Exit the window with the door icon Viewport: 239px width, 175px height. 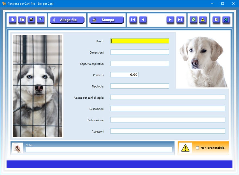[226, 20]
